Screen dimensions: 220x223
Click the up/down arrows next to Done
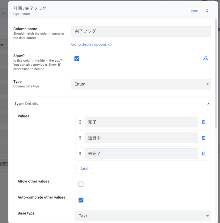pos(207,11)
